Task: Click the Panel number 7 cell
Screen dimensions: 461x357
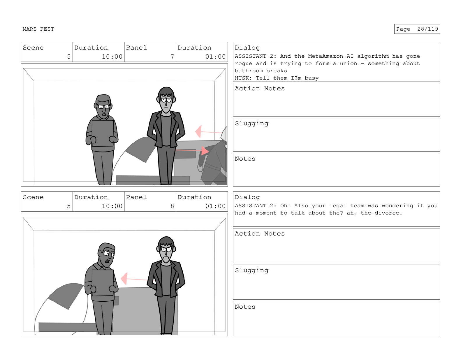Action: 150,52
